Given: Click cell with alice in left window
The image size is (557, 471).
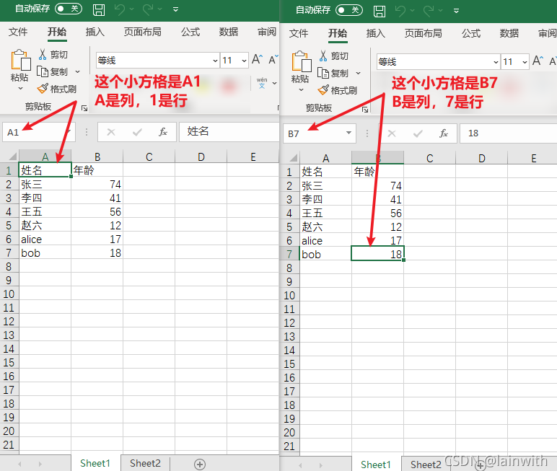Looking at the screenshot, I should click(45, 239).
